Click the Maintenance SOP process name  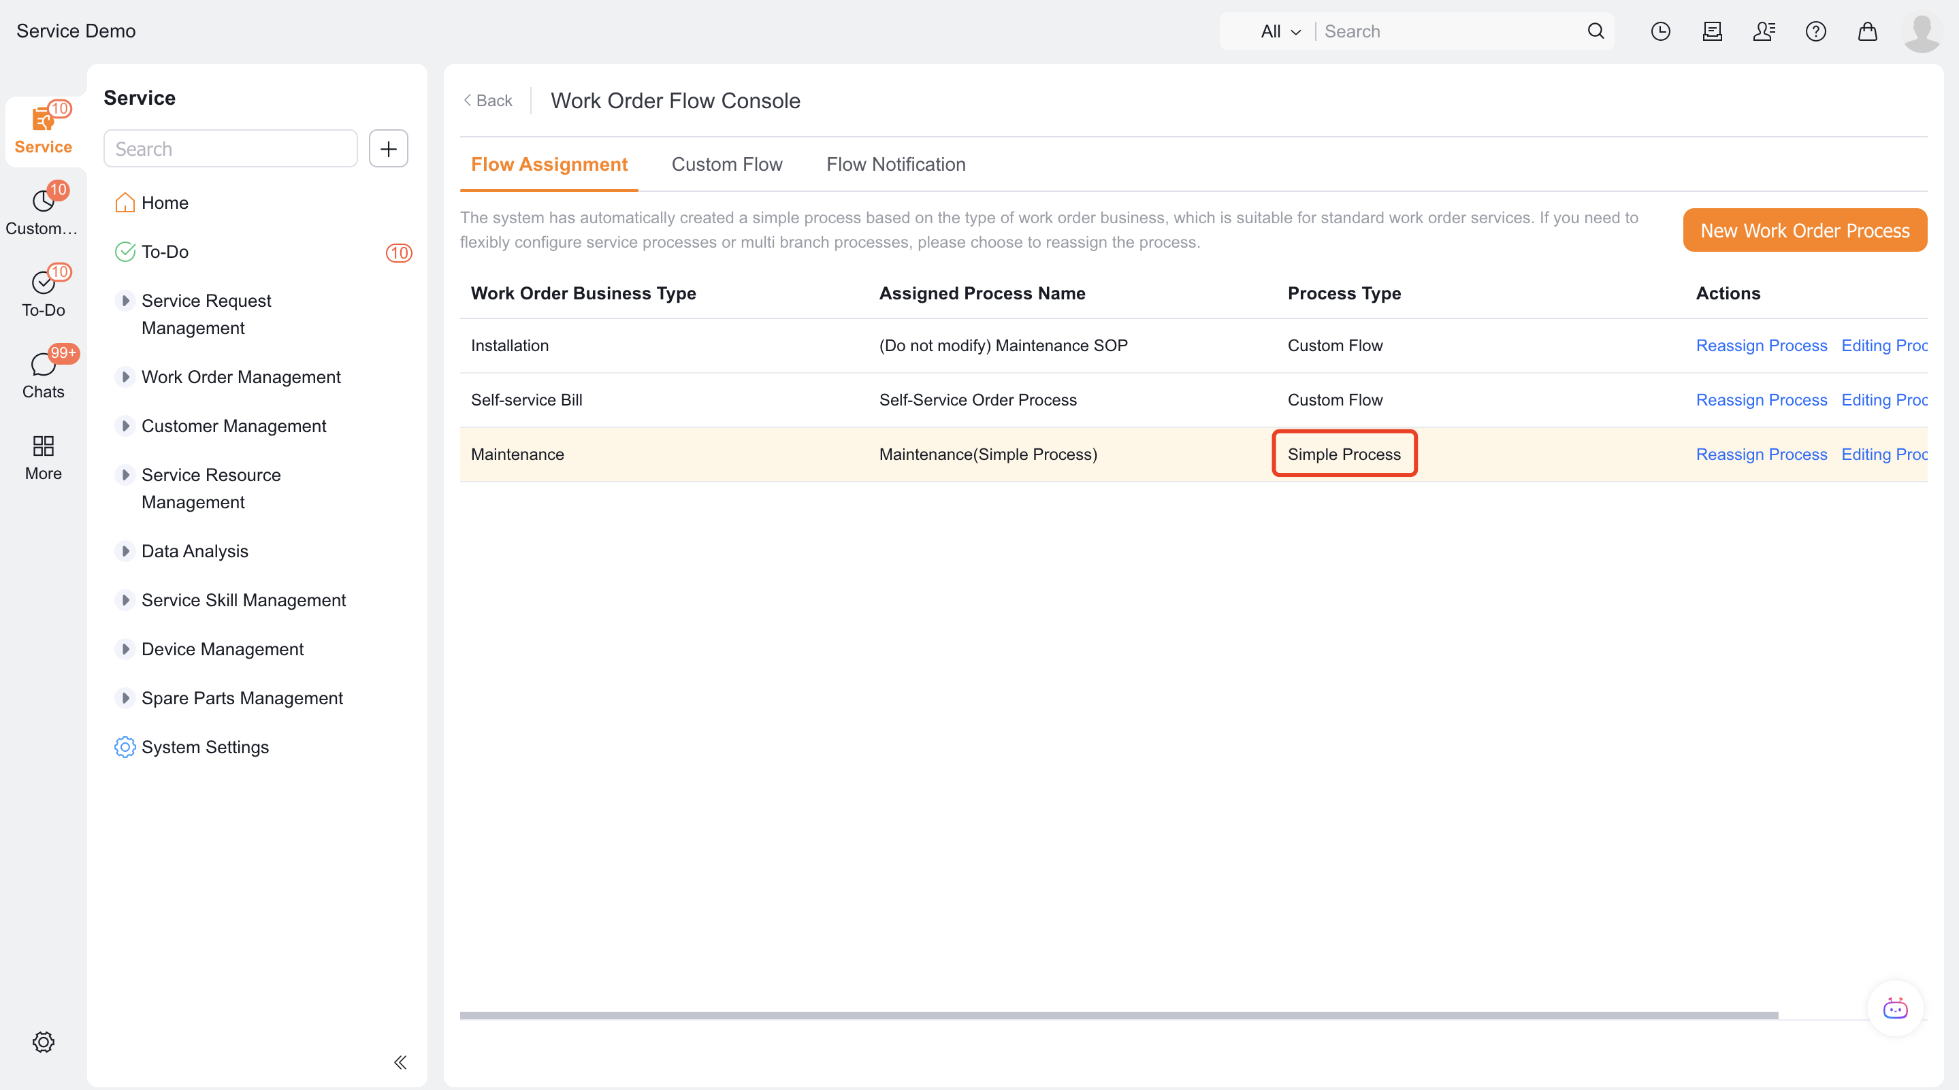(1003, 345)
